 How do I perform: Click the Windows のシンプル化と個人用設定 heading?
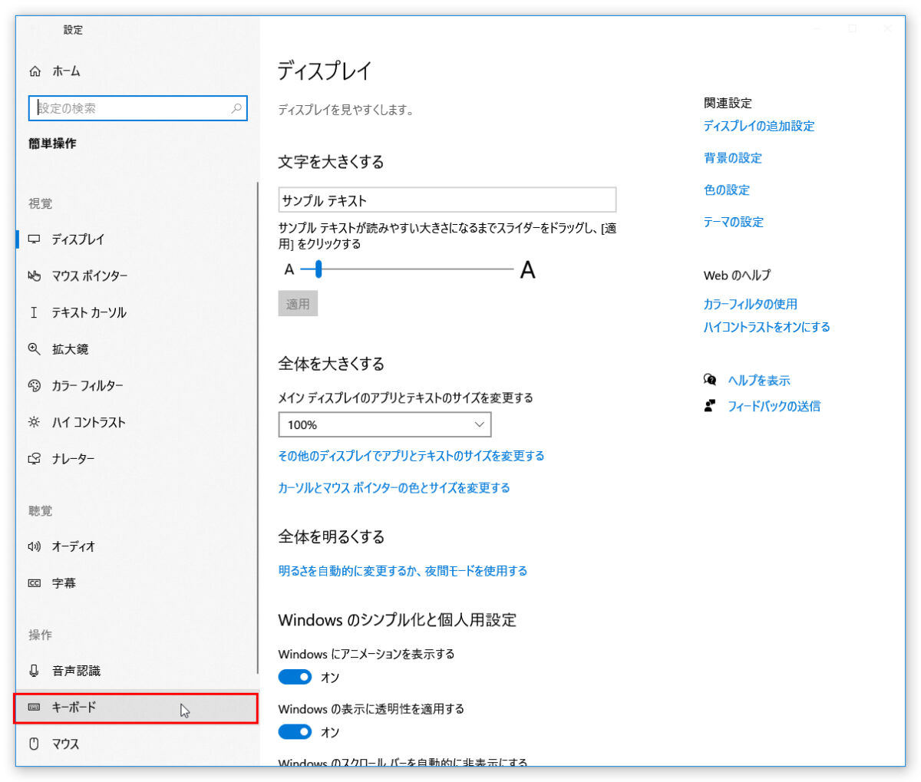pos(397,620)
